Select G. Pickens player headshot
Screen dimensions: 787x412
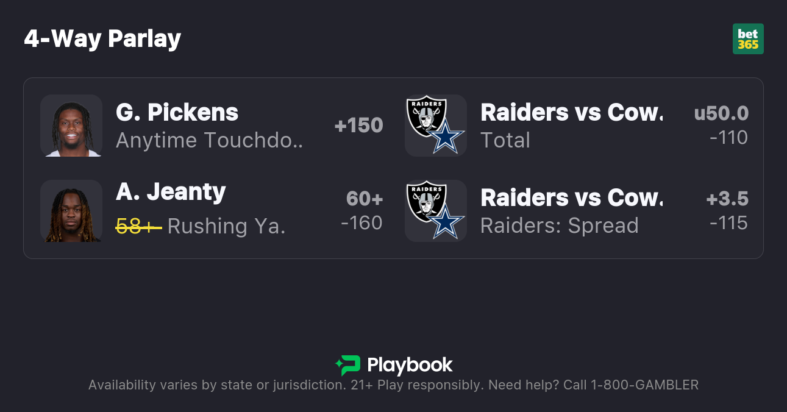coord(71,126)
